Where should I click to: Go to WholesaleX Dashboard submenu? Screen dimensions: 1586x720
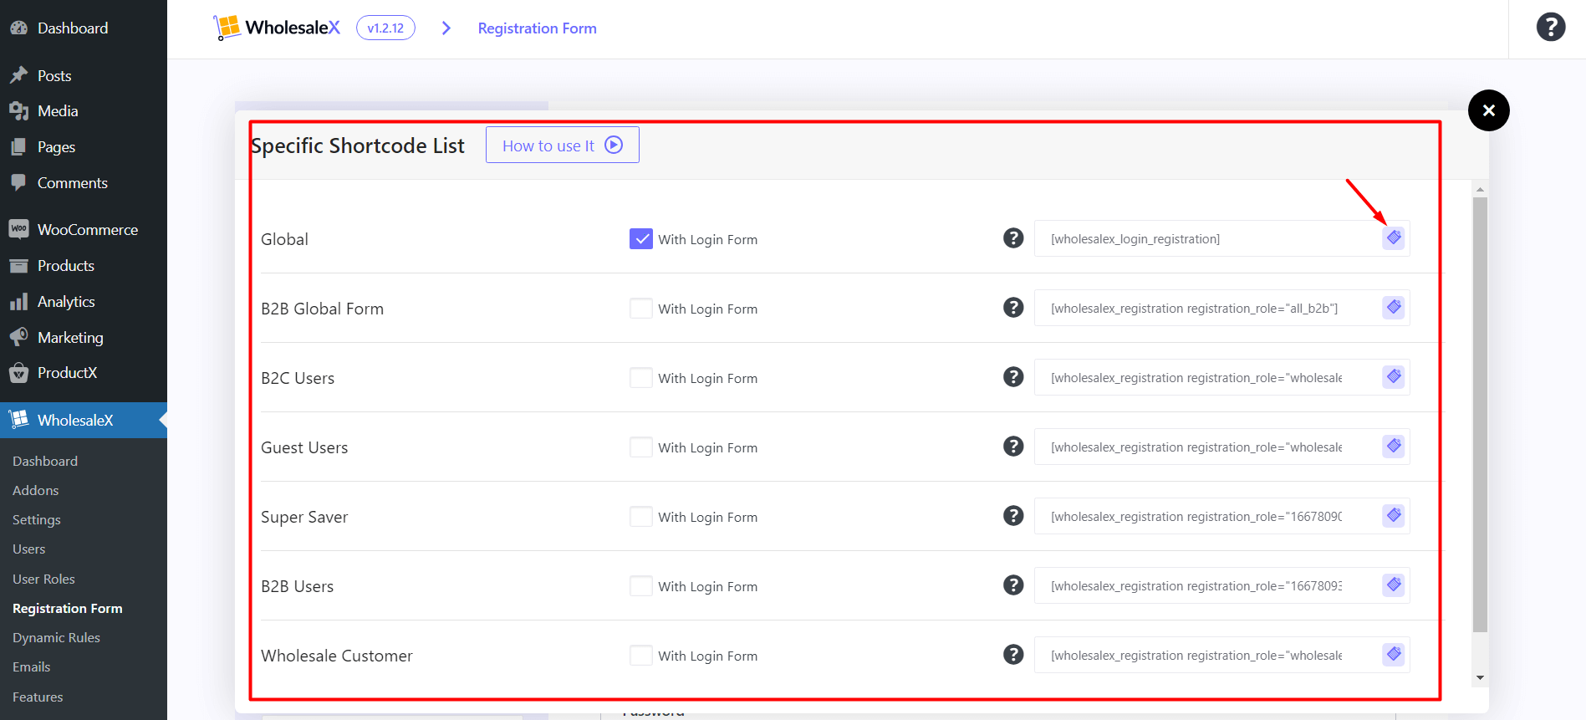coord(45,461)
